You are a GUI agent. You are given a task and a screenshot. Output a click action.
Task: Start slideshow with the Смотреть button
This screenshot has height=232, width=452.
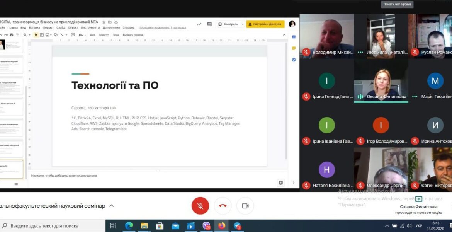pos(228,24)
